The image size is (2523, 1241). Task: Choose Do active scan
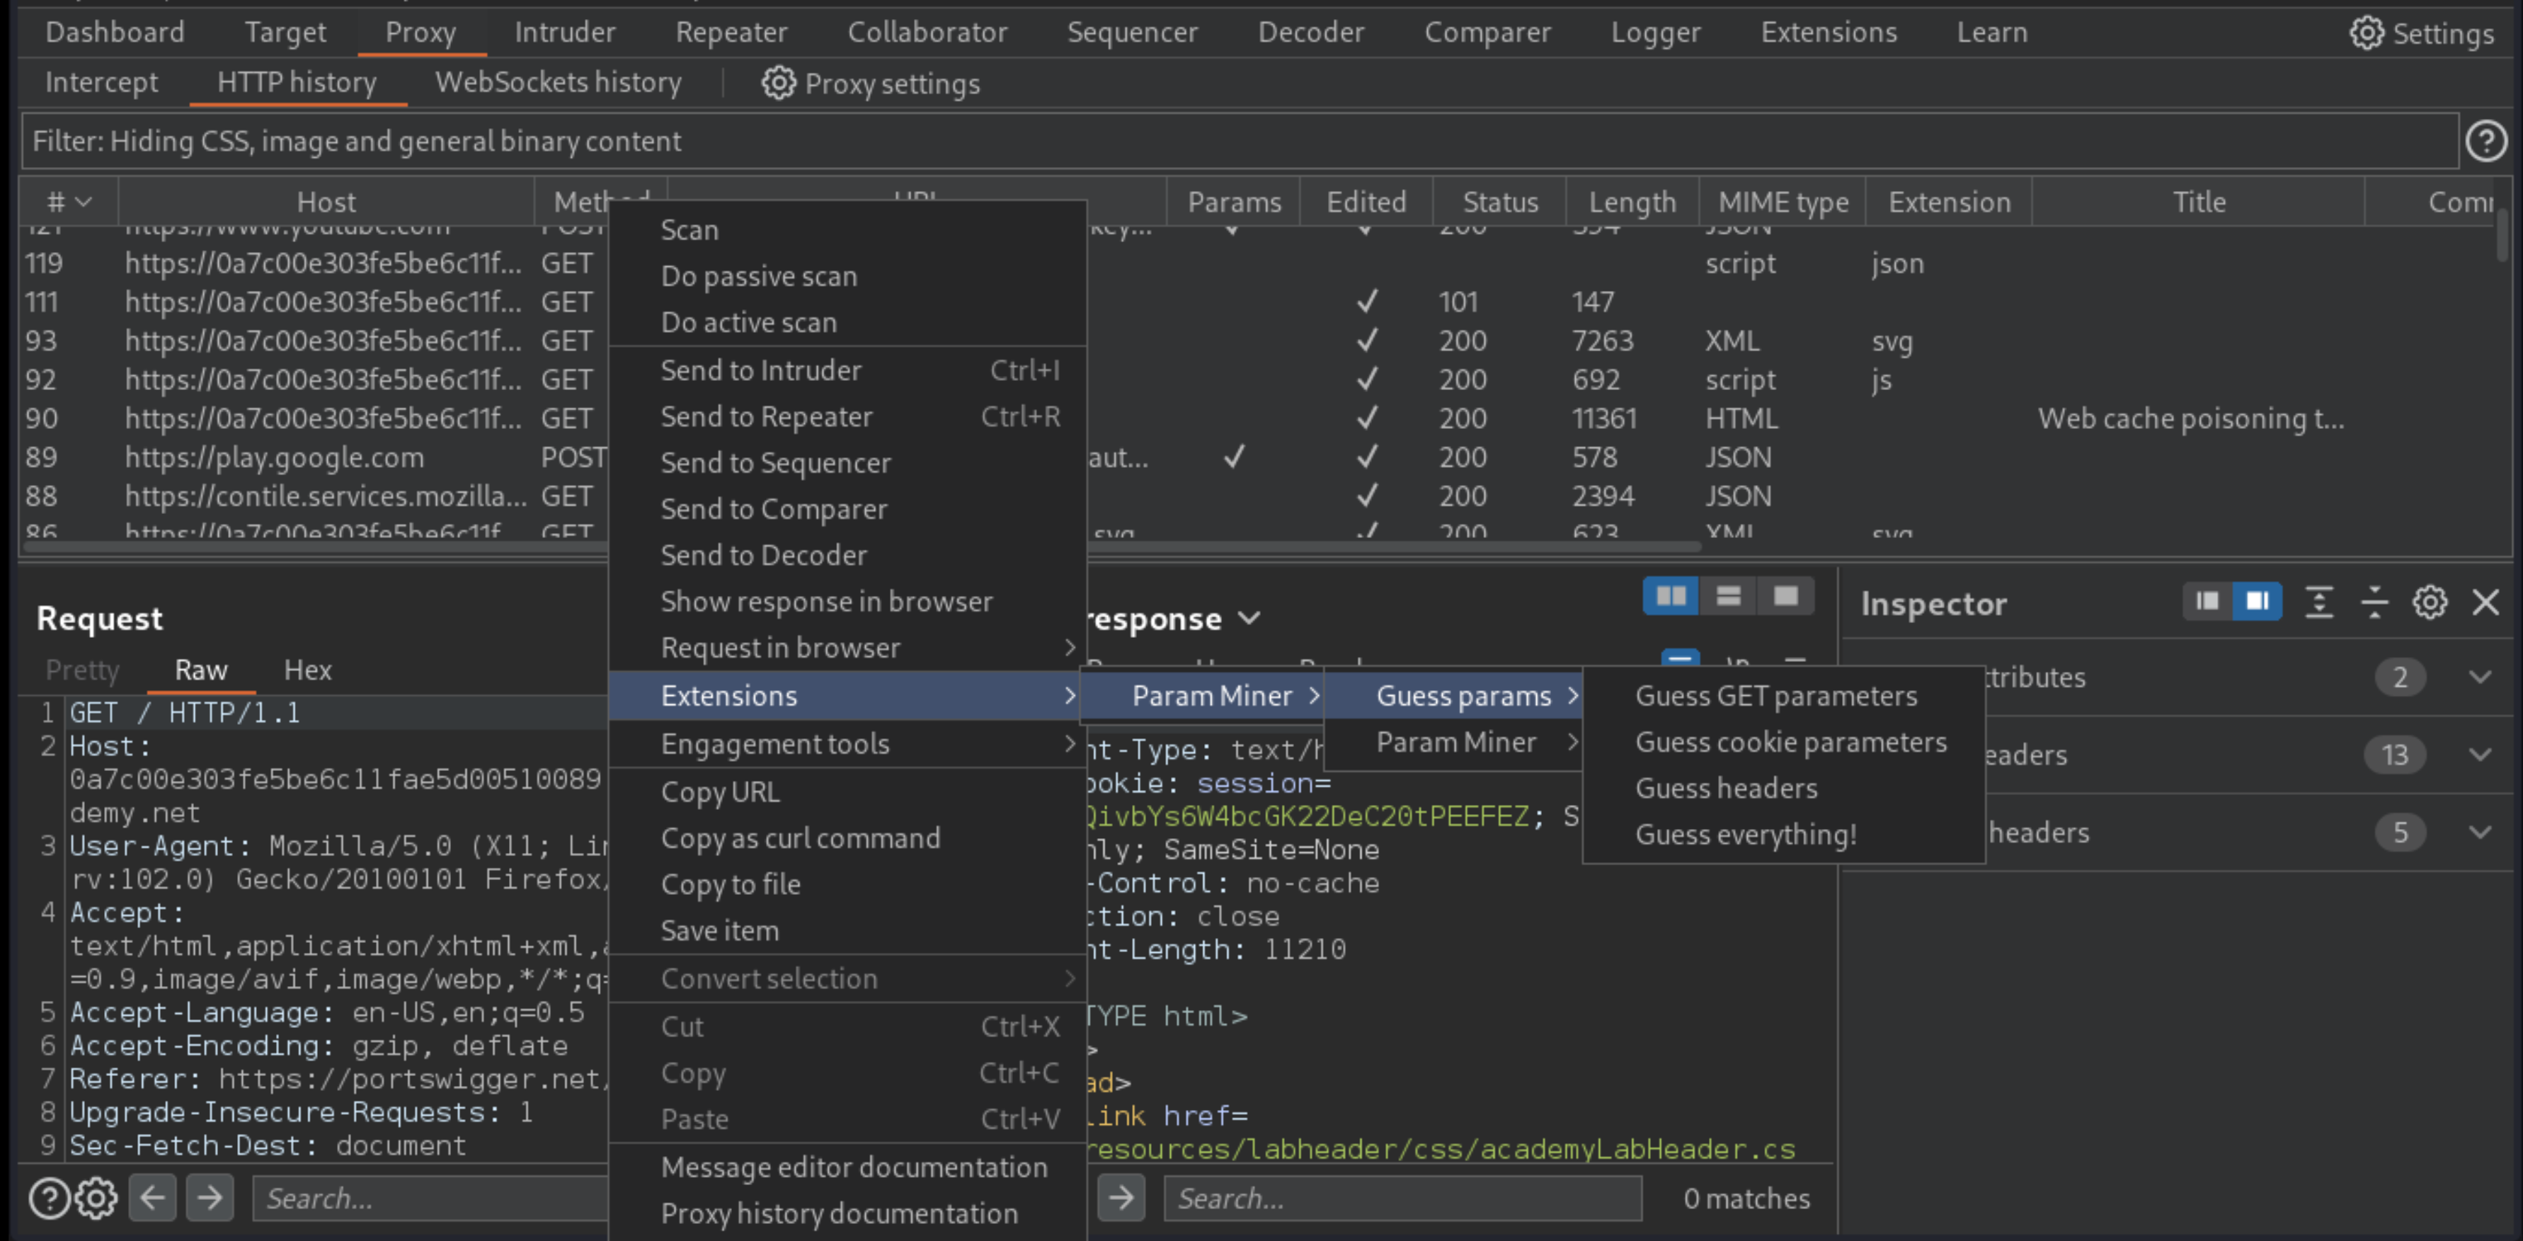[847, 322]
